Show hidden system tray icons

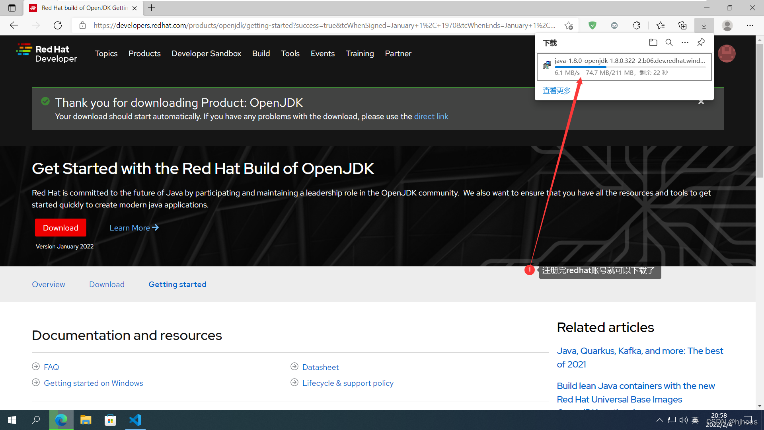pyautogui.click(x=659, y=420)
